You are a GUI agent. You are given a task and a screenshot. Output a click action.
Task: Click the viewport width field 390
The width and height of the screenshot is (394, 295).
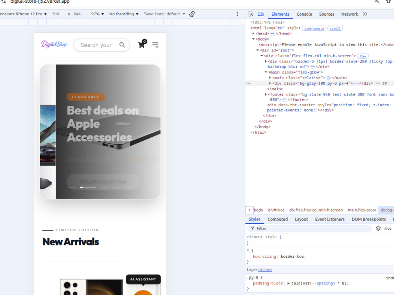[x=56, y=14]
